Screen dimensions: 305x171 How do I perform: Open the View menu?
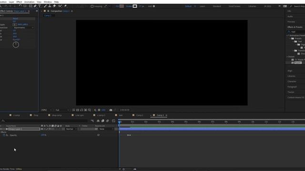[x=39, y=2]
